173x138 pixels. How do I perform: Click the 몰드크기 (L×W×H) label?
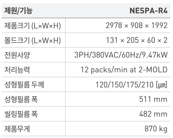coord(33,40)
